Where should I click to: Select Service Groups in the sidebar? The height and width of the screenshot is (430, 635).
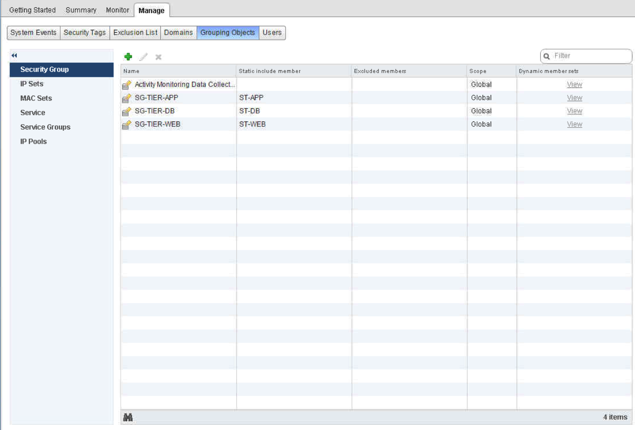45,127
